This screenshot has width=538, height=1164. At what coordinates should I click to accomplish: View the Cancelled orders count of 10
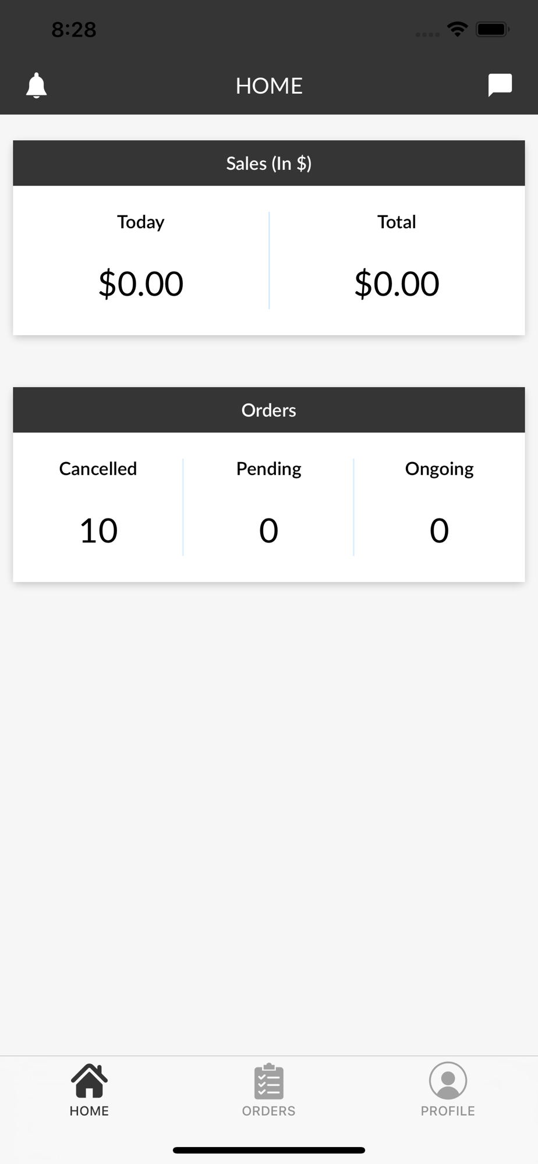tap(98, 531)
